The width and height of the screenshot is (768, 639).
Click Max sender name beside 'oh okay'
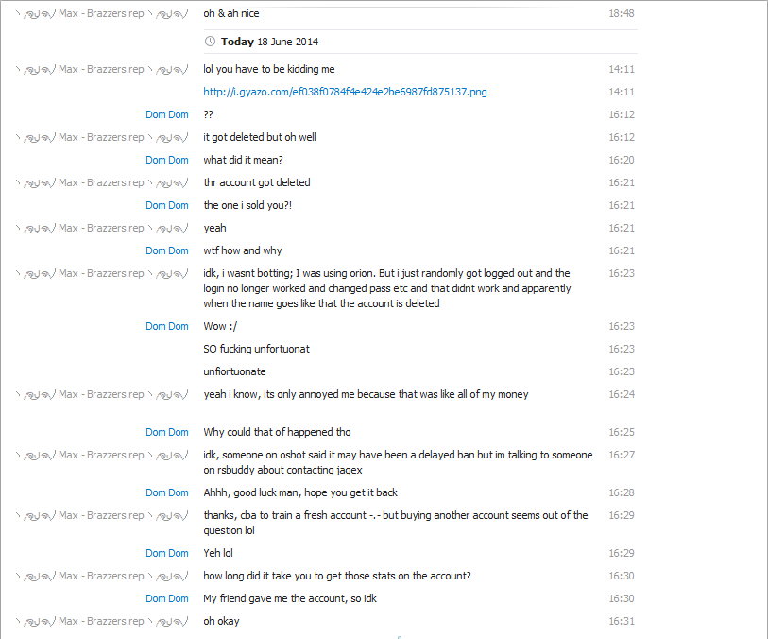tap(101, 621)
